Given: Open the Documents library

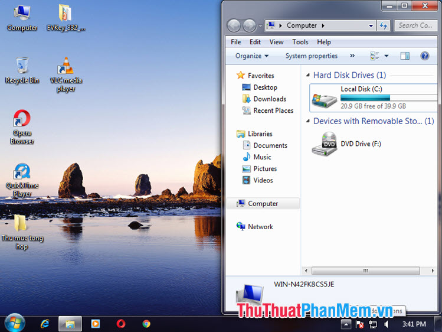Looking at the screenshot, I should coord(265,145).
